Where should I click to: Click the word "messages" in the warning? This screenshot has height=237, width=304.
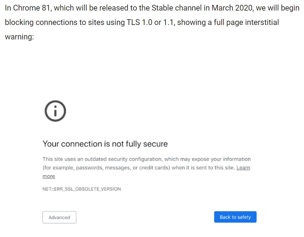coord(118,168)
